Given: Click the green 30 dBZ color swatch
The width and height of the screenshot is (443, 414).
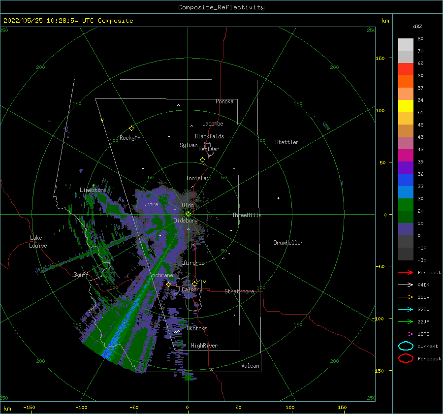Looking at the screenshot, I should click(406, 204).
